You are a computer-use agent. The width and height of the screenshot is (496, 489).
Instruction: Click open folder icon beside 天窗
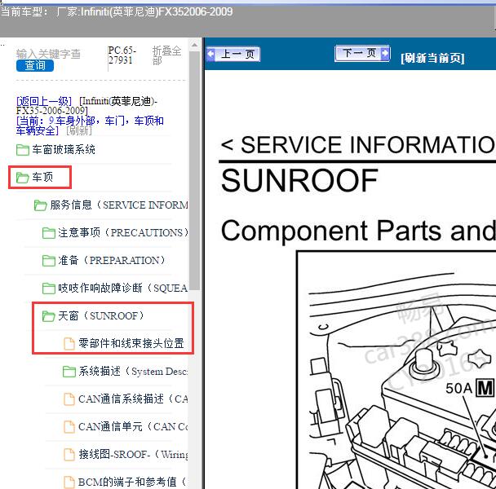tap(49, 316)
